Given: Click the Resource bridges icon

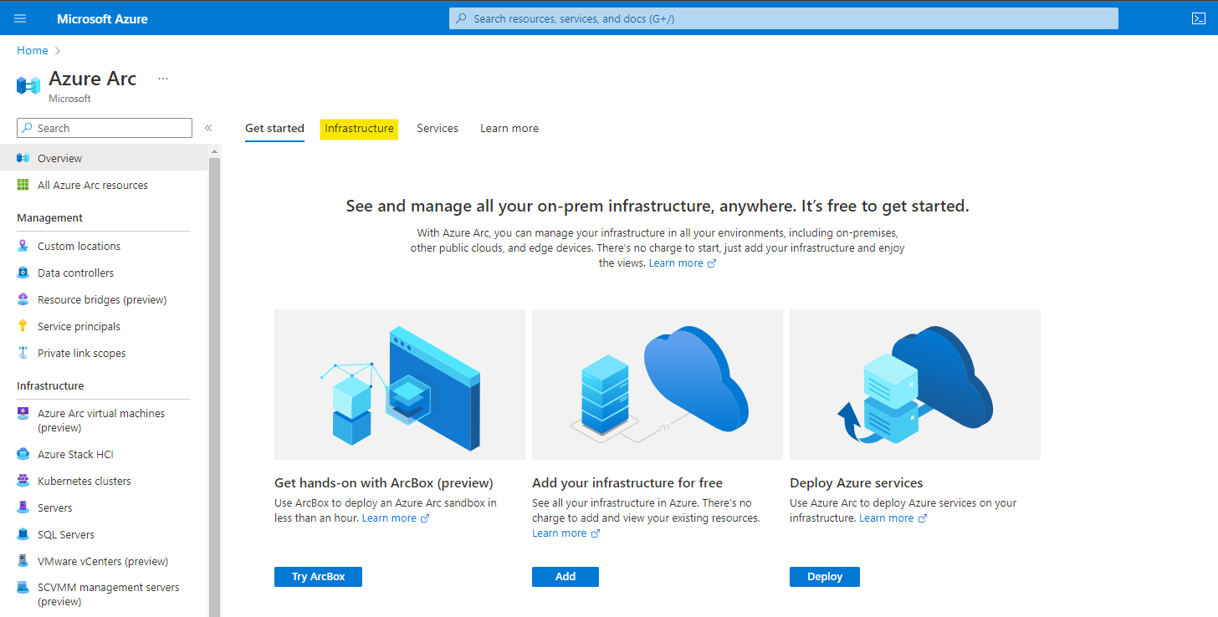Looking at the screenshot, I should click(x=23, y=299).
